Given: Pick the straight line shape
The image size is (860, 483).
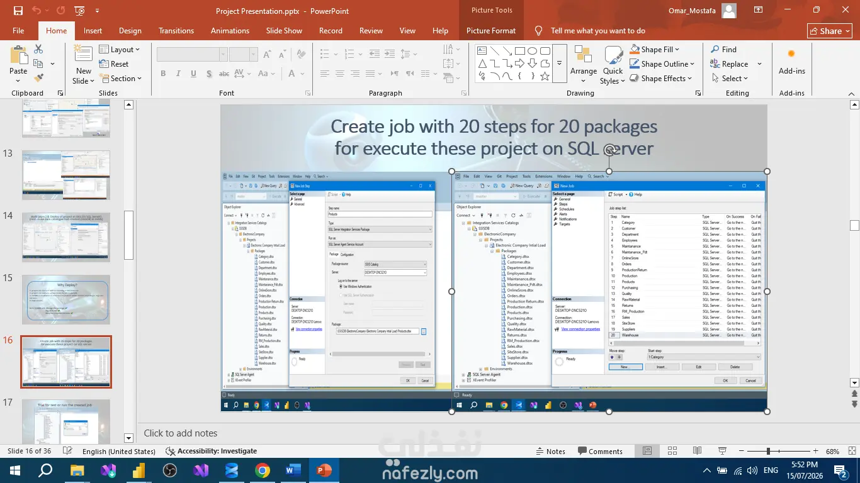Looking at the screenshot, I should pyautogui.click(x=495, y=51).
